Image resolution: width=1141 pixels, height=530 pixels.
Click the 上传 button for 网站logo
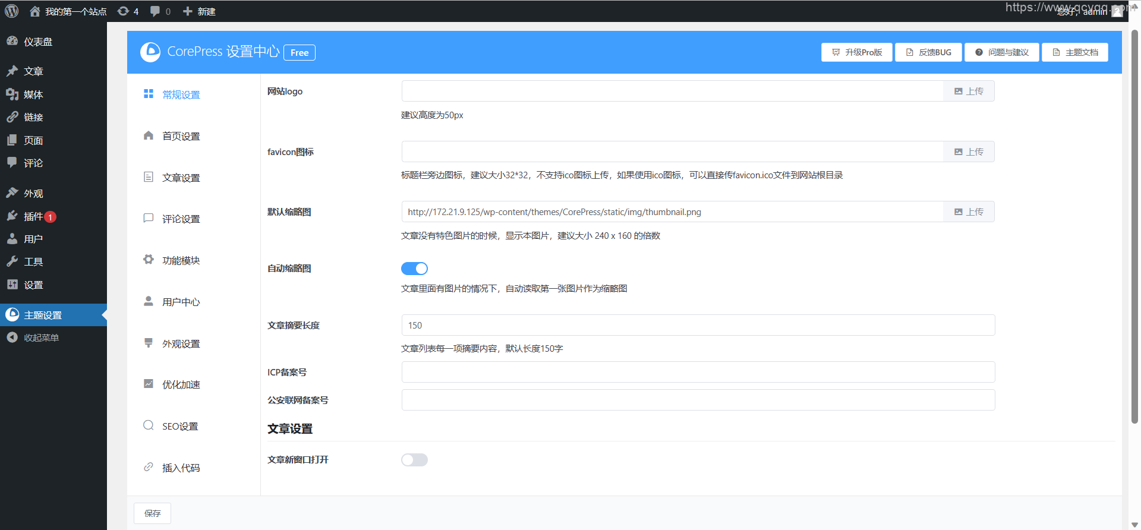coord(969,92)
